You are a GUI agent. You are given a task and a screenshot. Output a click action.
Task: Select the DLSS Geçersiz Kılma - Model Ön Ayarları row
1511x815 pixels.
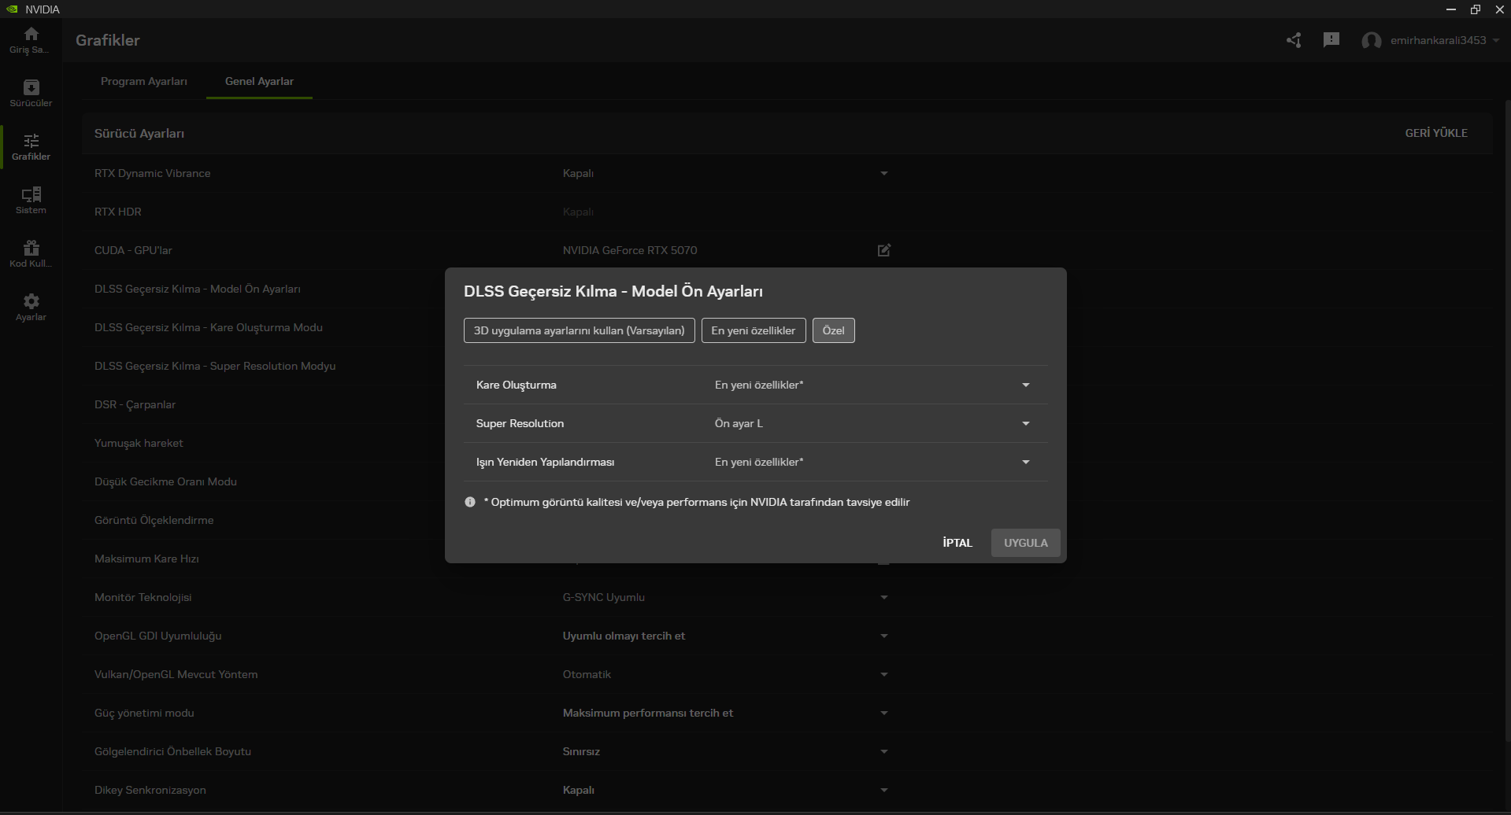pyautogui.click(x=198, y=289)
